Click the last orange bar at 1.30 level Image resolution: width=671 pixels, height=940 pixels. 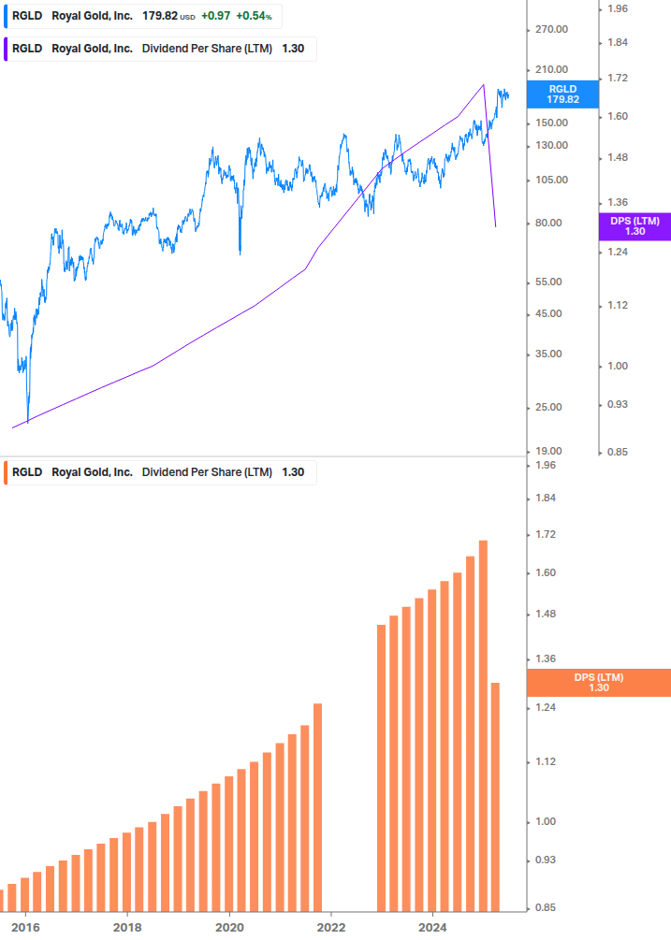coord(495,797)
